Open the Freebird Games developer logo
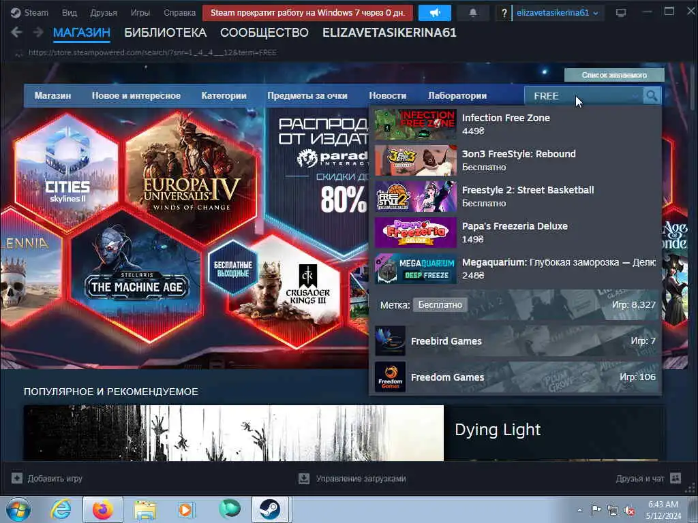Viewport: 698px width, 523px height. point(390,341)
